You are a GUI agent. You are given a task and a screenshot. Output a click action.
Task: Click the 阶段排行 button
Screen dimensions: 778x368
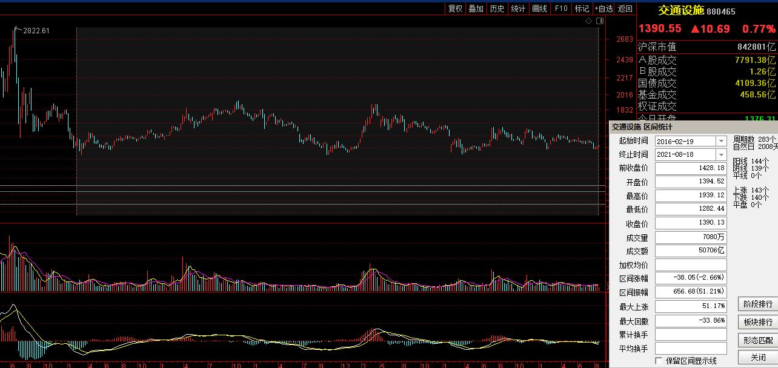point(757,304)
